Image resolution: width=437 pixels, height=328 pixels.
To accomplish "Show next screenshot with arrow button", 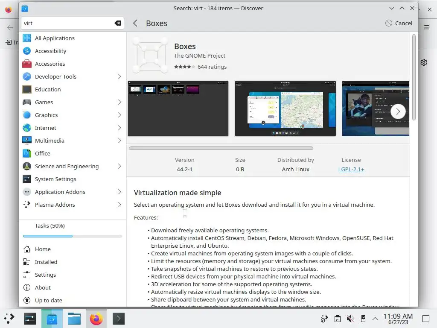I will point(398,111).
